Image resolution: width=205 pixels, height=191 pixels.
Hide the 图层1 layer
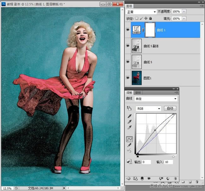point(128,78)
